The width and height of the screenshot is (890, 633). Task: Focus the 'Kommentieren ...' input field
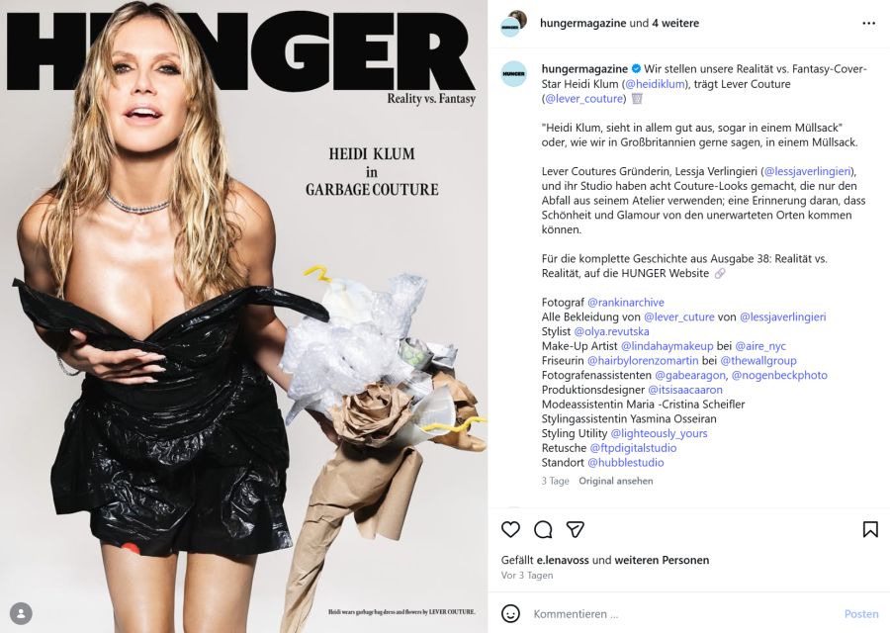[681, 613]
